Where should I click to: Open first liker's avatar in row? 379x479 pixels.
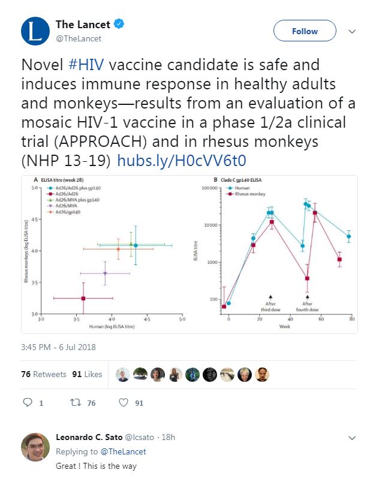tap(123, 375)
